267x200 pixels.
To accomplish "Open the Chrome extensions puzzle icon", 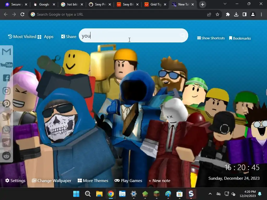I will [228, 15].
